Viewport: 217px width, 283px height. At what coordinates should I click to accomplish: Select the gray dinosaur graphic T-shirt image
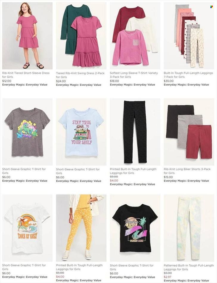pyautogui.click(x=27, y=132)
